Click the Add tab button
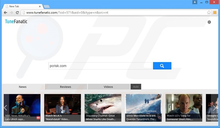The width and height of the screenshot is (220, 128). [136, 87]
